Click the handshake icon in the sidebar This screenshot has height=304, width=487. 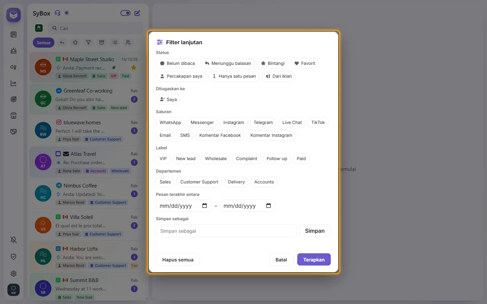coord(14,132)
